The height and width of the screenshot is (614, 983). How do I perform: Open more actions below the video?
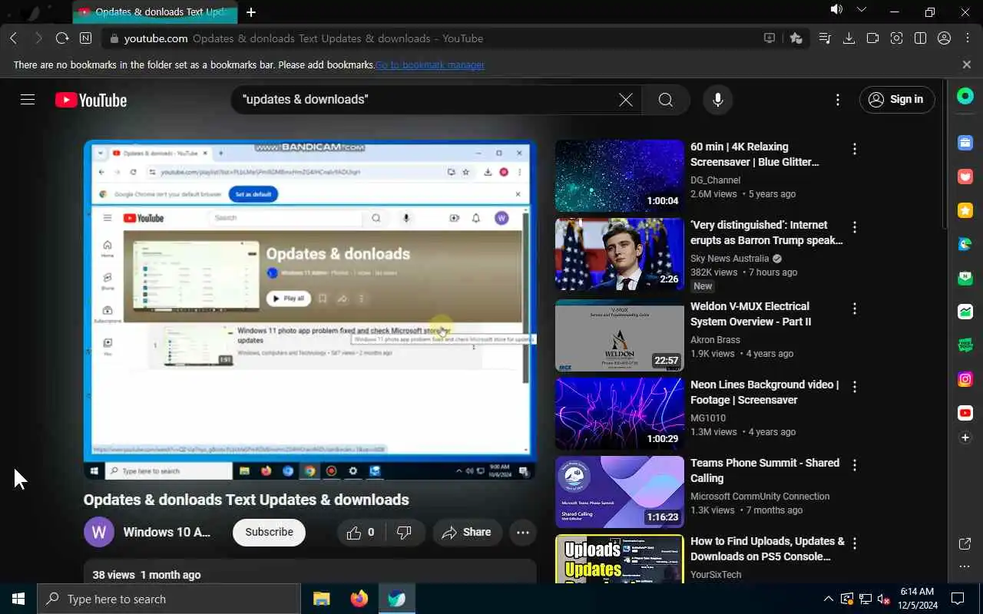(x=523, y=532)
